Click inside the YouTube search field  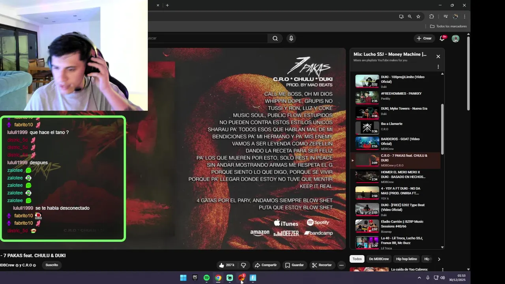click(x=208, y=38)
